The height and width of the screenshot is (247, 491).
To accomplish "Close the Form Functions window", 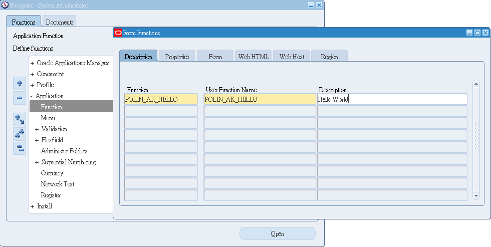I will pos(485,33).
